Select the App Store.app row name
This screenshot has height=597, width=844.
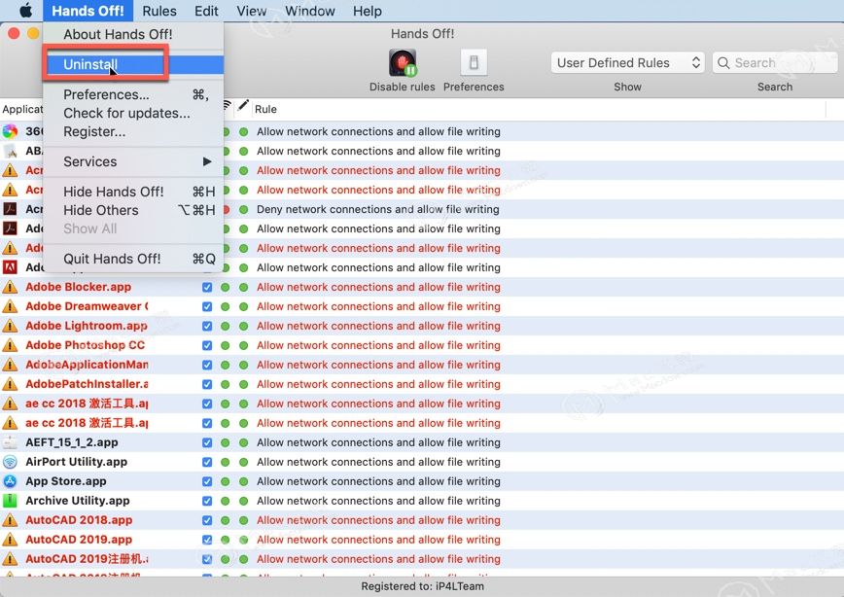66,481
